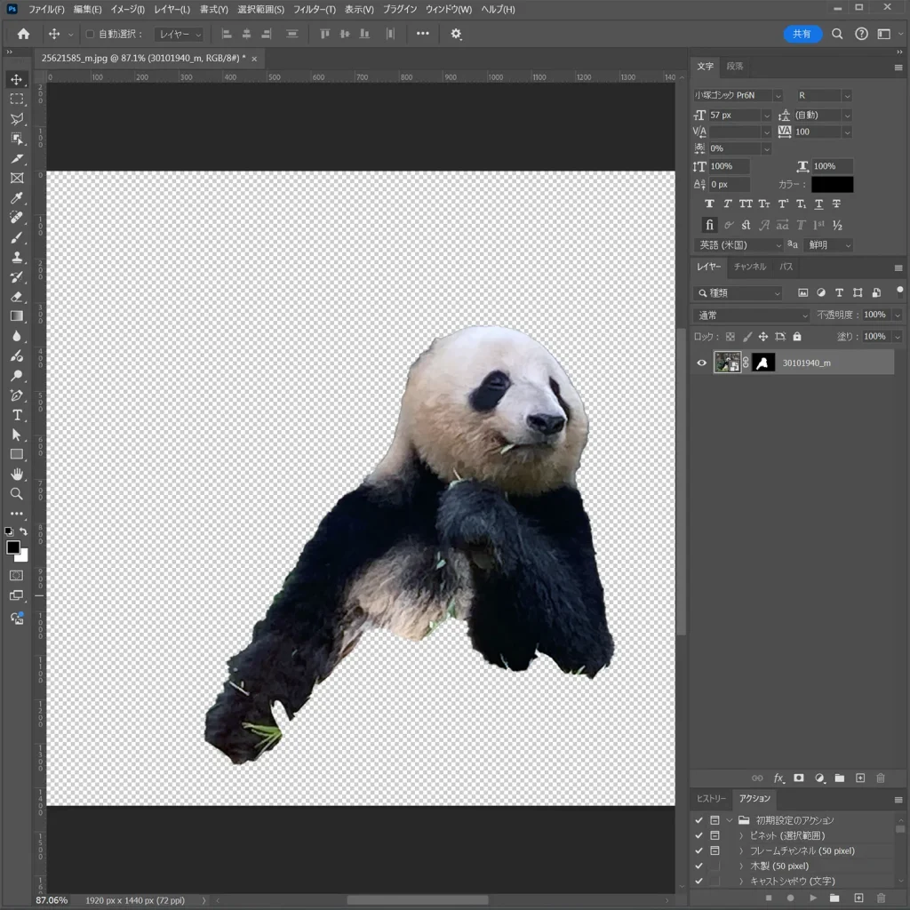Click the foreground color swatch
Screen dimensions: 910x910
tap(12, 548)
